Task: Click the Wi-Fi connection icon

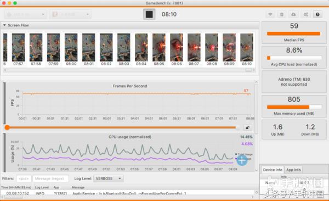Action: point(270,14)
